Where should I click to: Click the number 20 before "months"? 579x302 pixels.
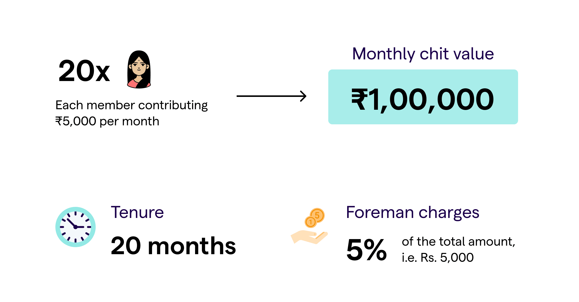(126, 246)
